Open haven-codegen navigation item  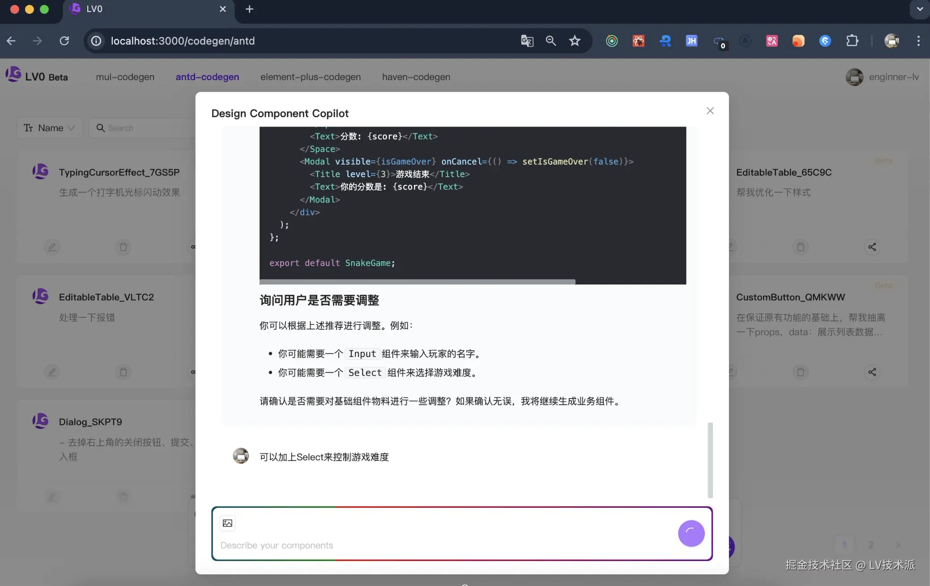pyautogui.click(x=416, y=77)
